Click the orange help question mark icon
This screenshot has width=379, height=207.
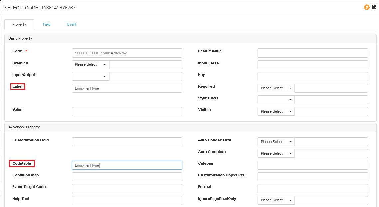367,7
